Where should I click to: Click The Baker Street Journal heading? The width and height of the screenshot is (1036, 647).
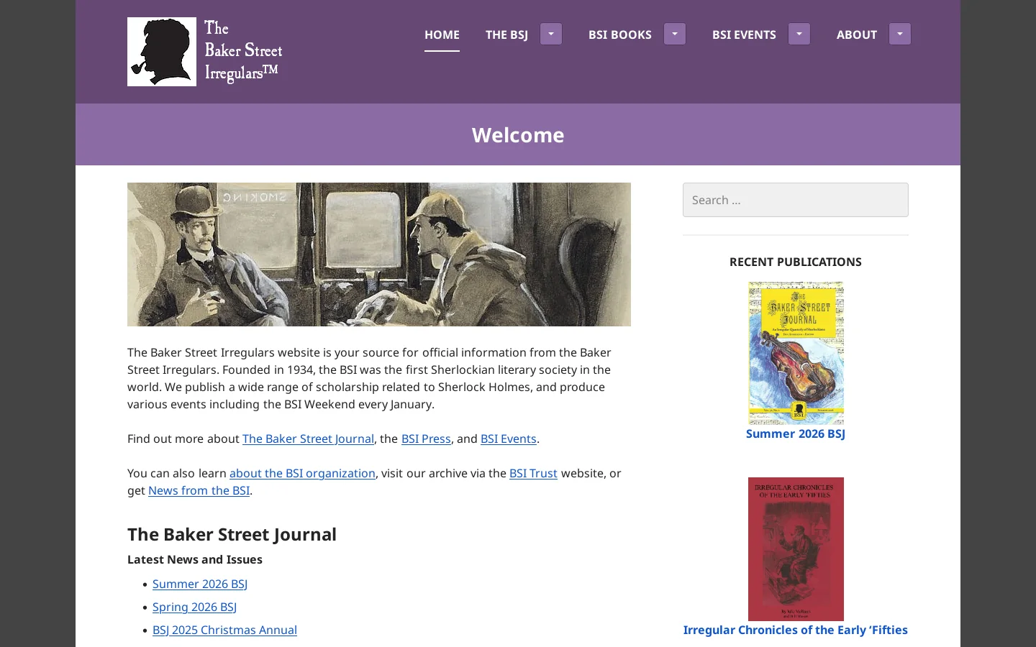pos(232,534)
